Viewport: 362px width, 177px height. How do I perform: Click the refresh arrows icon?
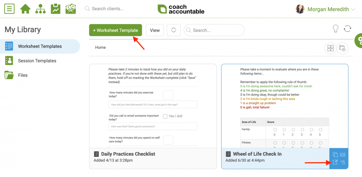click(348, 29)
